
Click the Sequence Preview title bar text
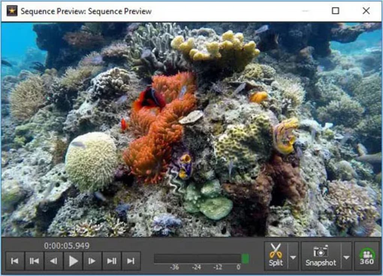coord(86,11)
